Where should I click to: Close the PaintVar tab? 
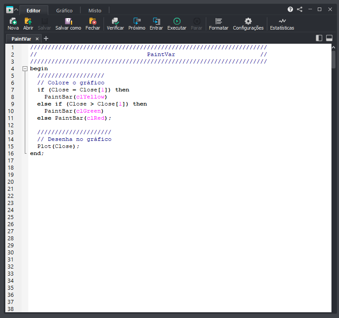coord(37,39)
